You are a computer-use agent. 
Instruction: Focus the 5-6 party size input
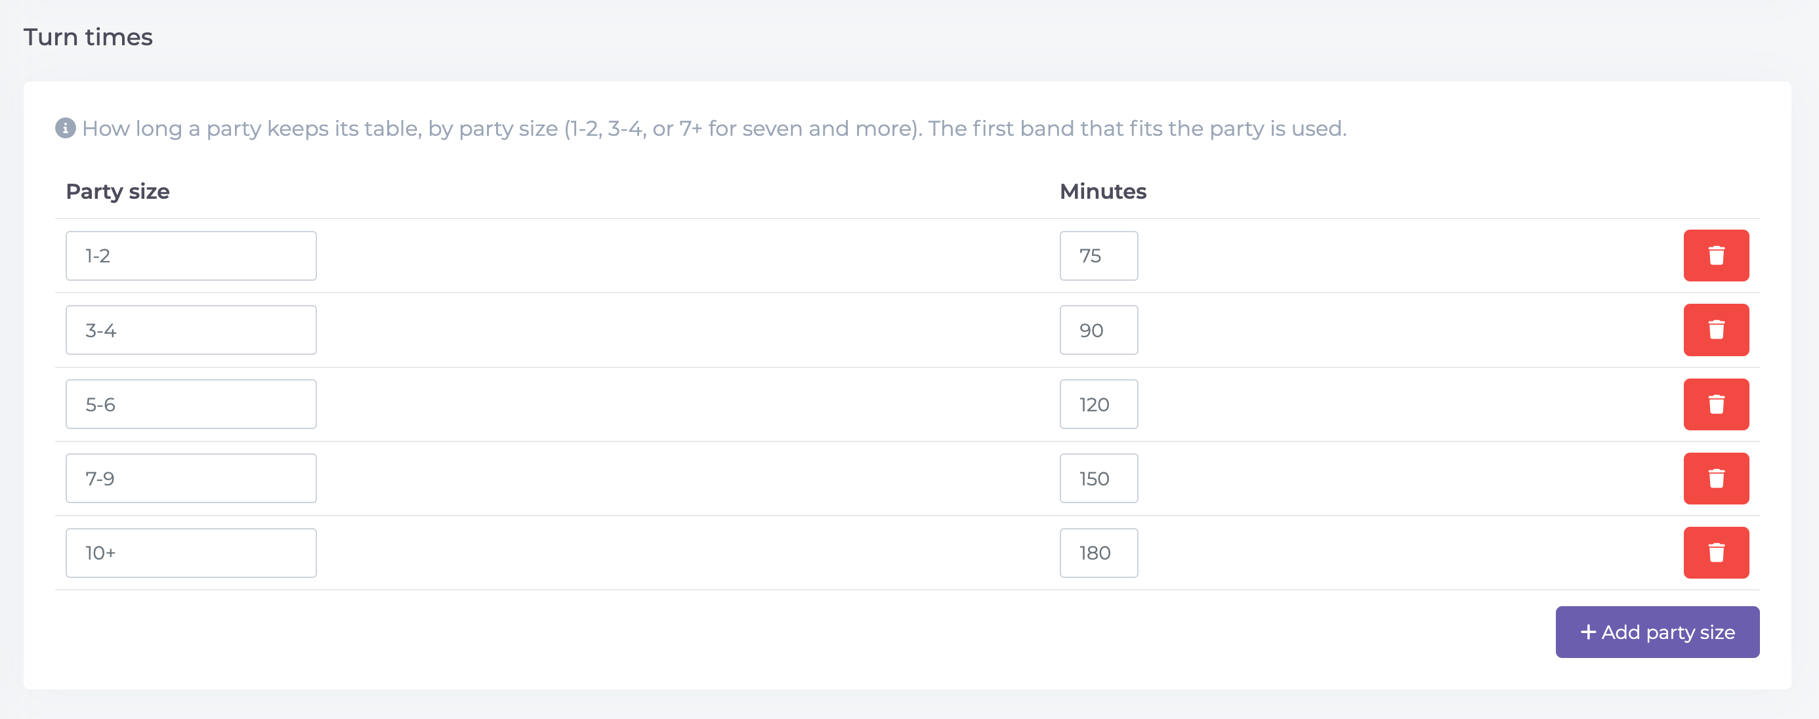pos(192,404)
